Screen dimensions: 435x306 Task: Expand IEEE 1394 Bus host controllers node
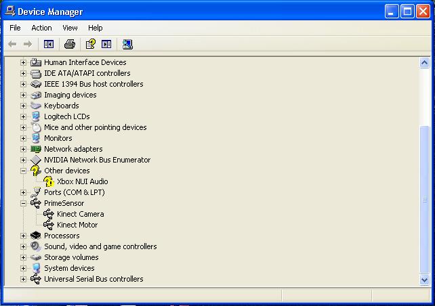23,84
